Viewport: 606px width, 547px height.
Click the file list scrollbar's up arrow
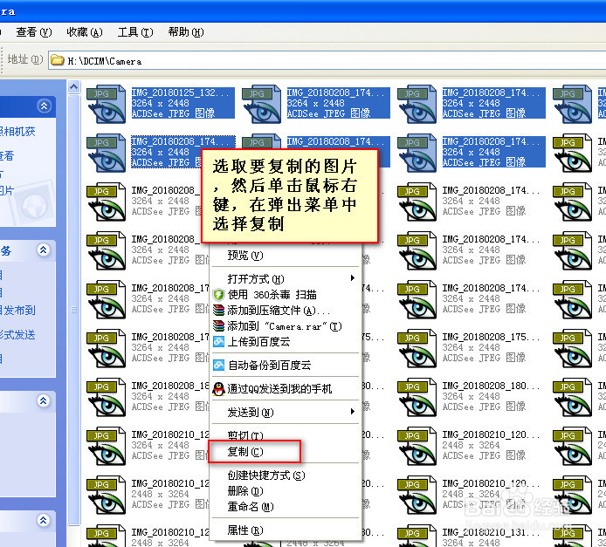click(74, 87)
